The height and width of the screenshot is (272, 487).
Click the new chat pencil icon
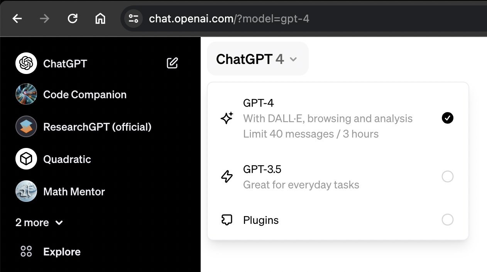click(172, 63)
